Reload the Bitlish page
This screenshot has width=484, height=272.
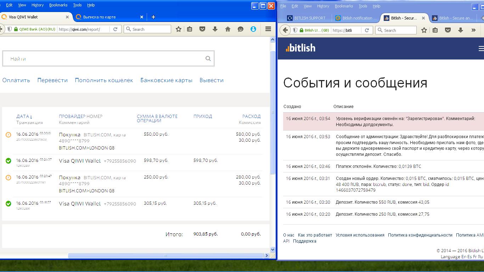(x=367, y=30)
